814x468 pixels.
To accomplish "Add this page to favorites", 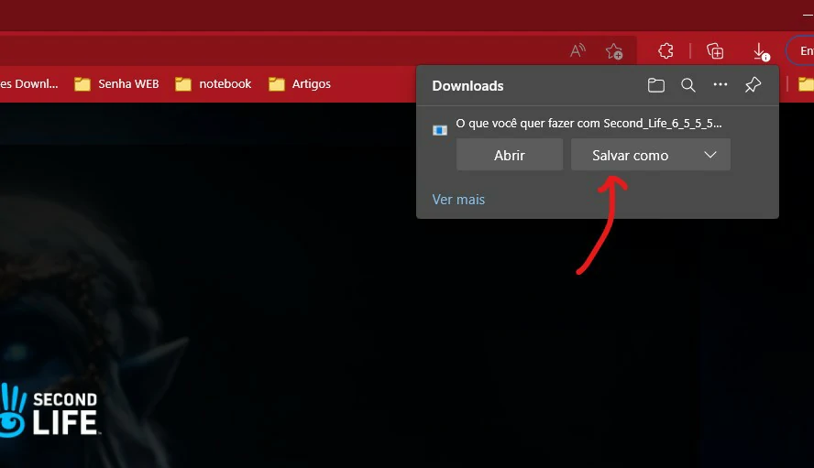I will (x=614, y=51).
